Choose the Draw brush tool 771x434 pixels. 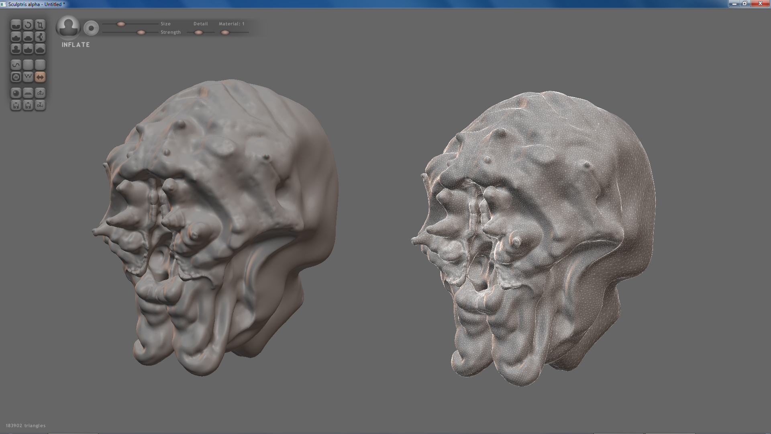click(16, 37)
